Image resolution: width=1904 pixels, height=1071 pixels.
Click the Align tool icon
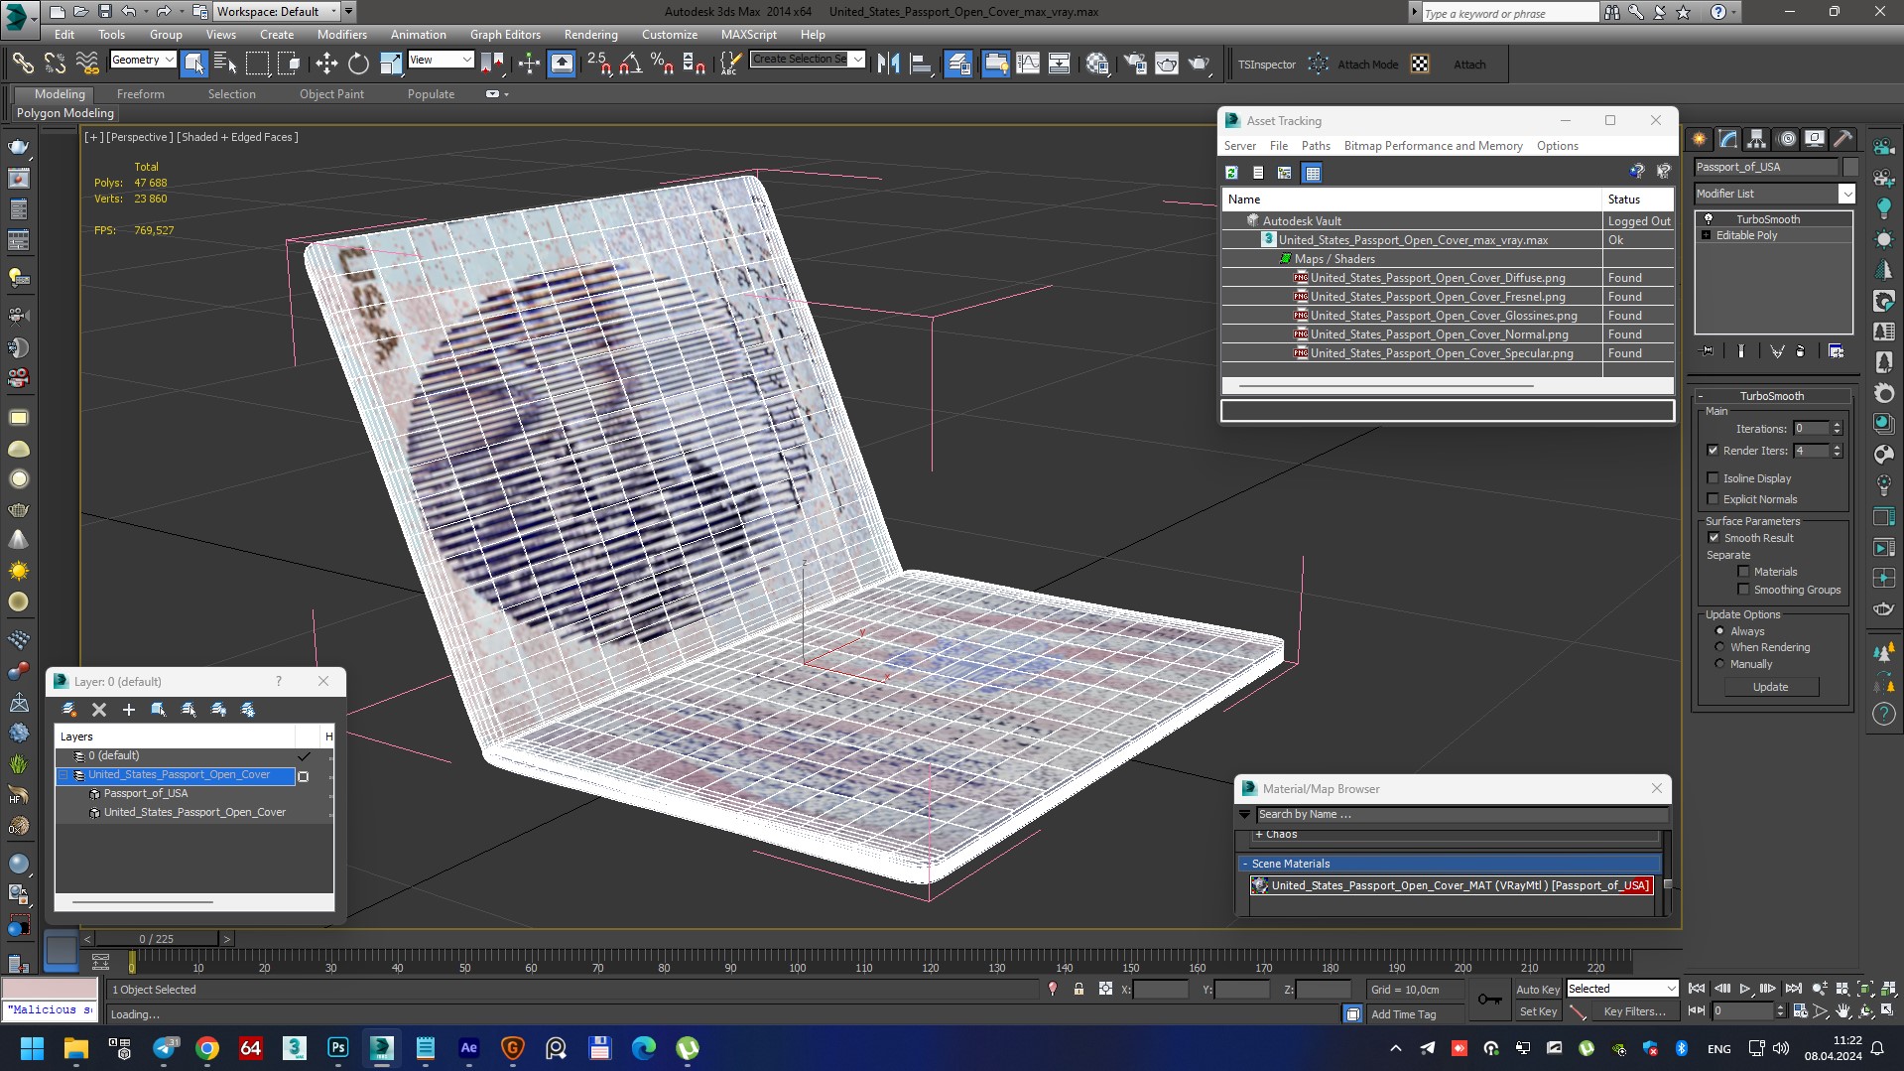921,64
